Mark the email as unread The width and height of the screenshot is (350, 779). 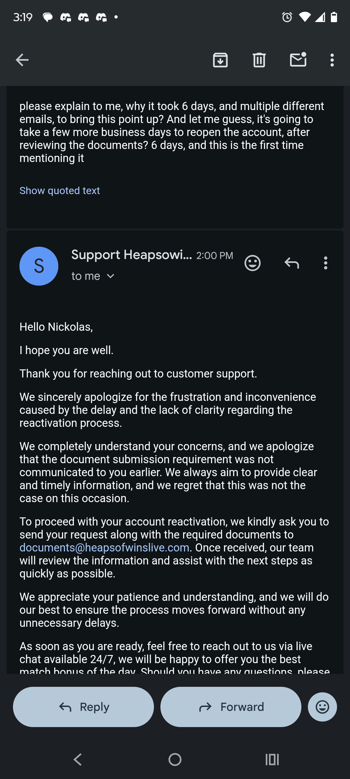click(298, 60)
